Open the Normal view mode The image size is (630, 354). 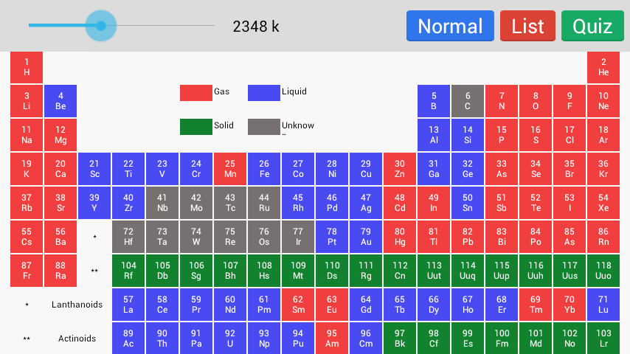pos(450,26)
